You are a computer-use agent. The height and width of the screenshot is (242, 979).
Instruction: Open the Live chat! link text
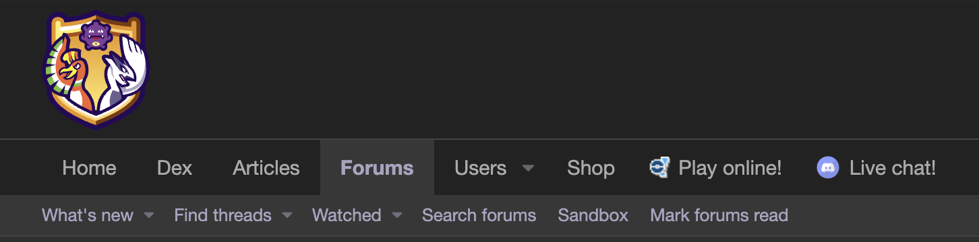[x=893, y=167]
